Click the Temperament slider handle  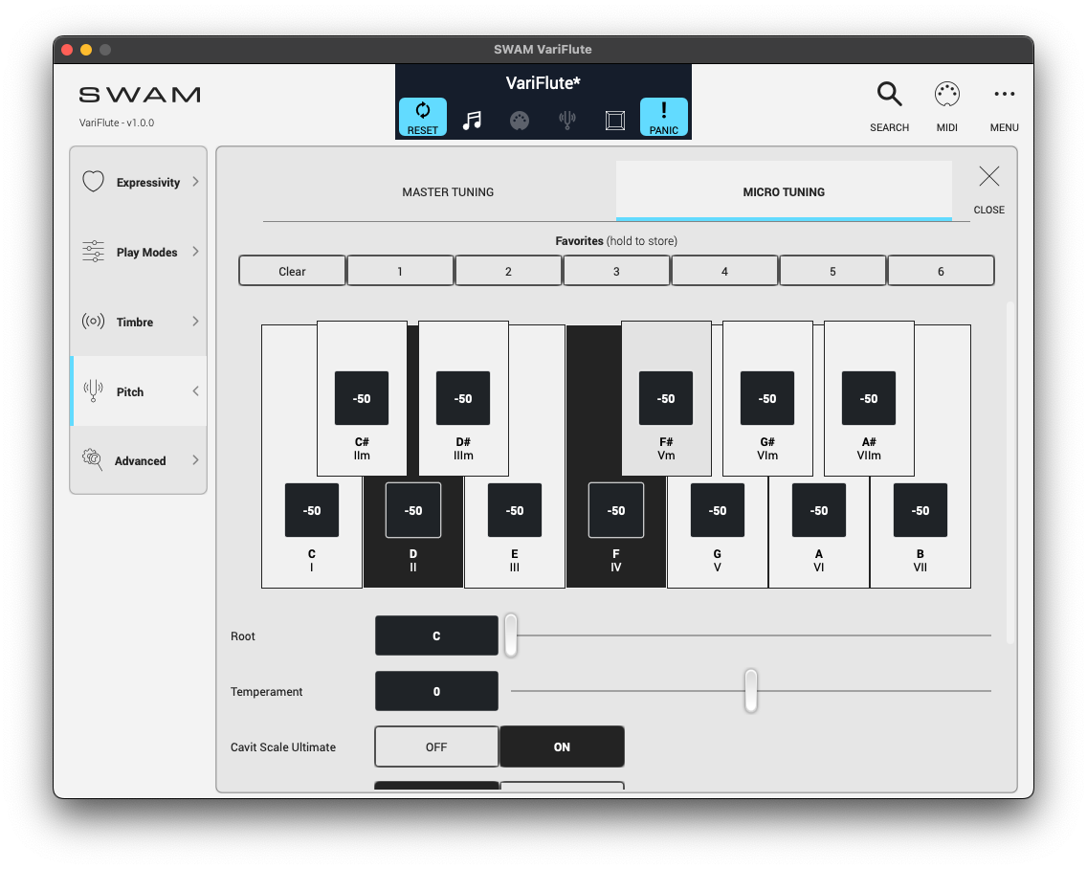coord(751,690)
